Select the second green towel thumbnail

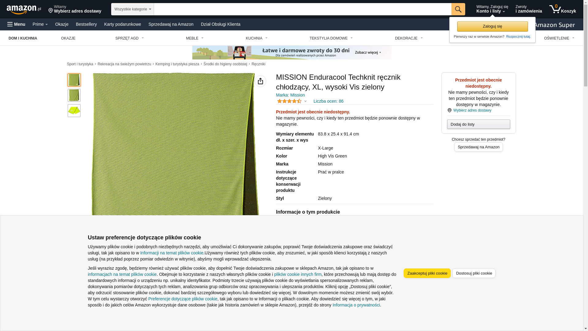click(x=74, y=95)
